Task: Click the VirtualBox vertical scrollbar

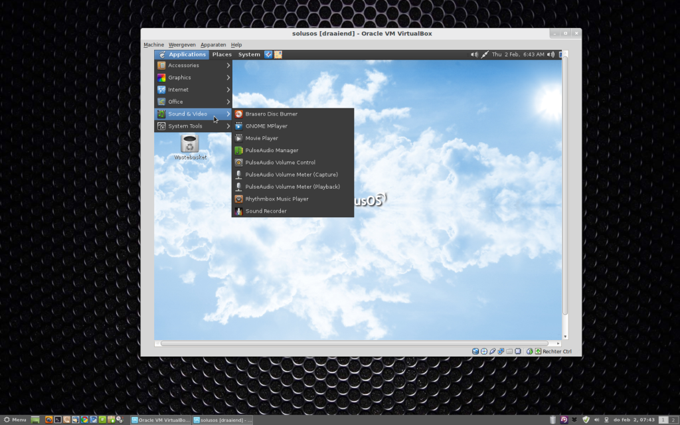Action: tap(565, 187)
